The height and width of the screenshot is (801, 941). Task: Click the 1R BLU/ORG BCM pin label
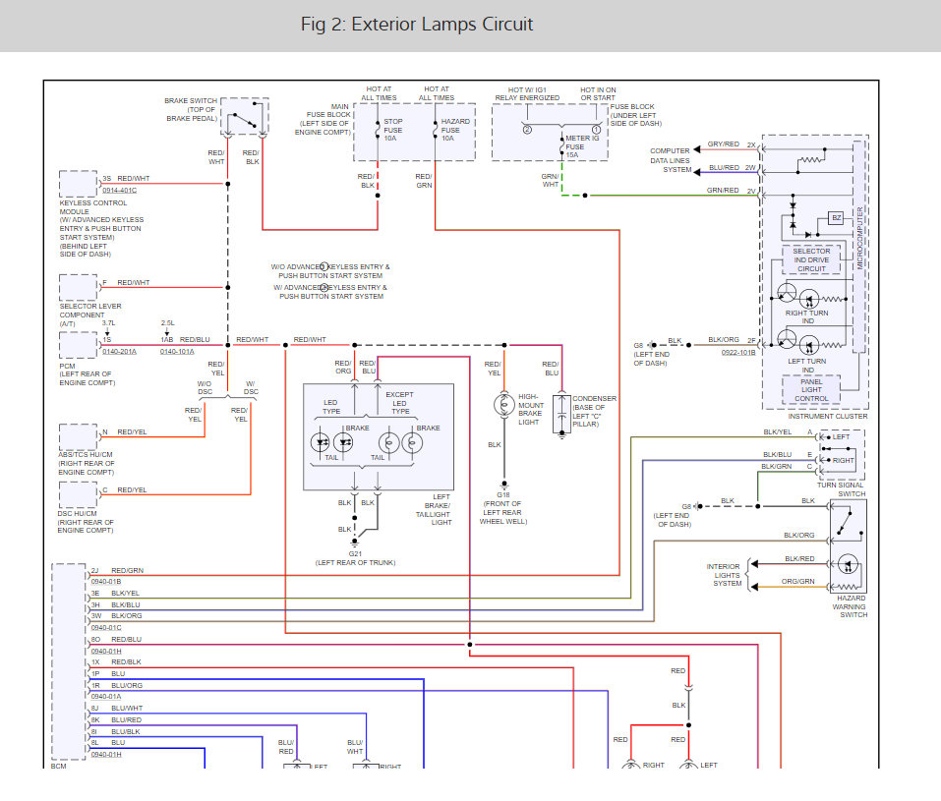(x=116, y=686)
